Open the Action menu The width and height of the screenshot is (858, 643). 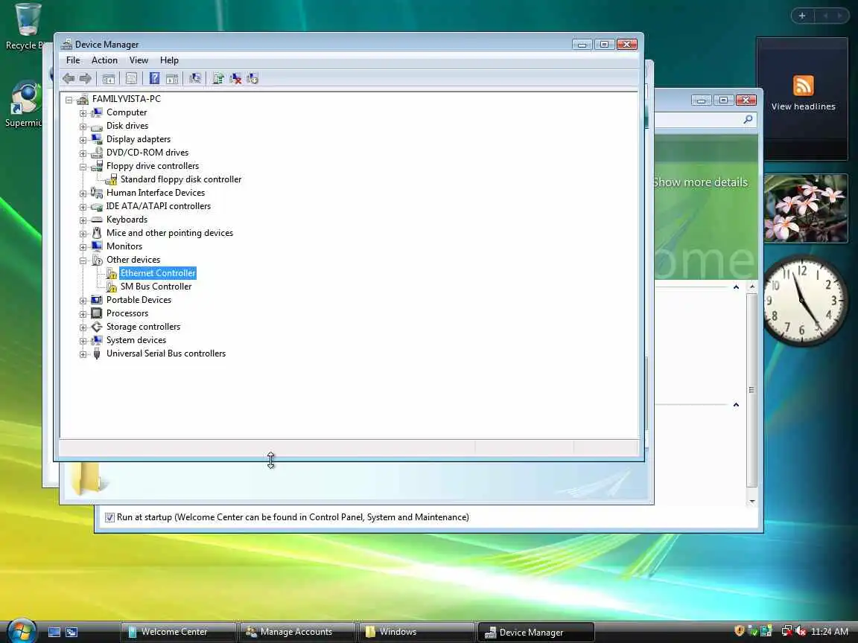click(104, 60)
